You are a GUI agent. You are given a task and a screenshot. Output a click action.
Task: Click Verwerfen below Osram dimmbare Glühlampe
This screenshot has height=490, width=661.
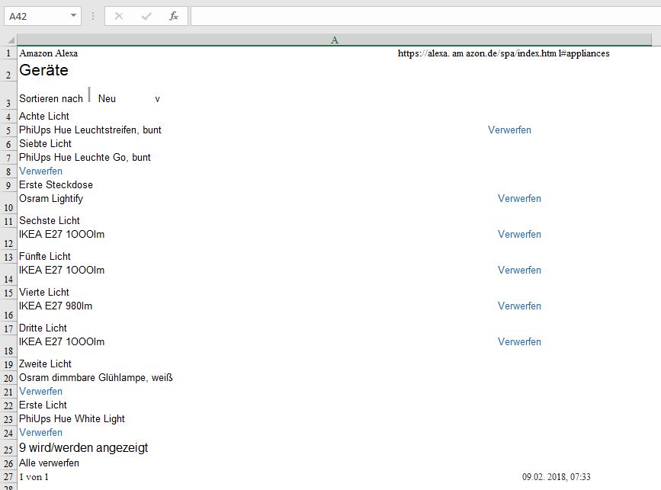coord(40,391)
